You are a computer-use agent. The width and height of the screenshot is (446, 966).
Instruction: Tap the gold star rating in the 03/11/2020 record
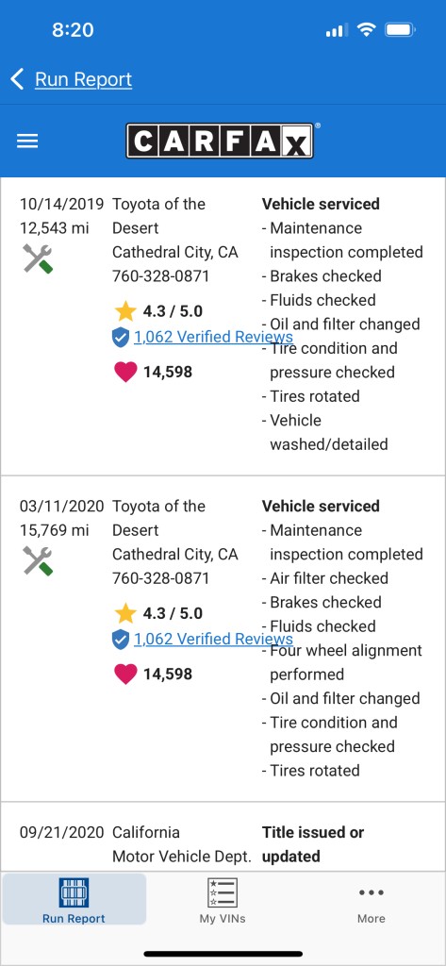pyautogui.click(x=125, y=613)
